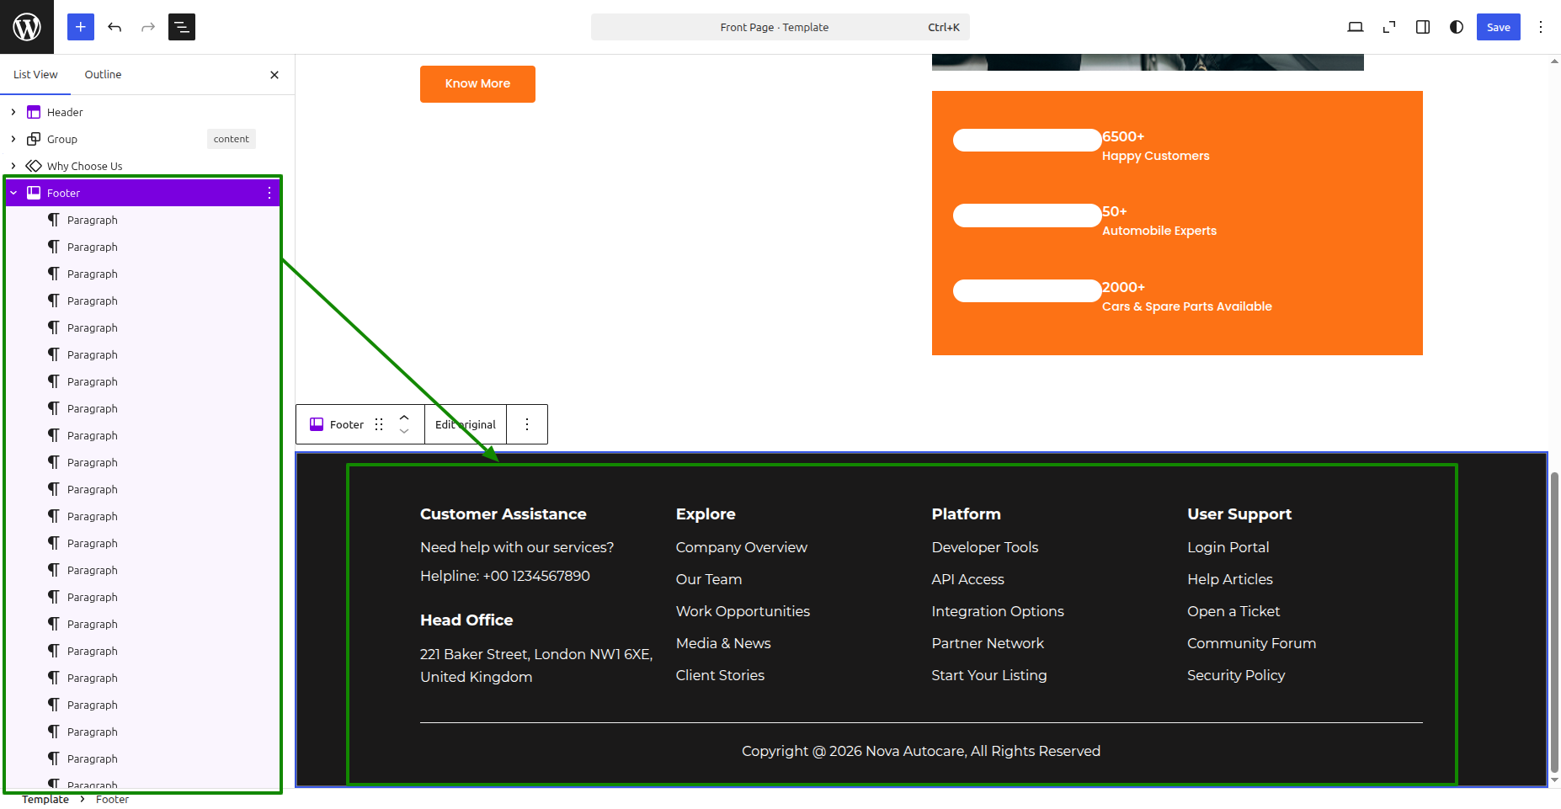Open the block inserter plus button
This screenshot has width=1561, height=809.
pos(81,27)
